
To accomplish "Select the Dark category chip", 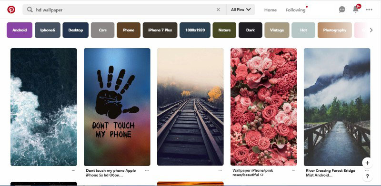I will [251, 30].
